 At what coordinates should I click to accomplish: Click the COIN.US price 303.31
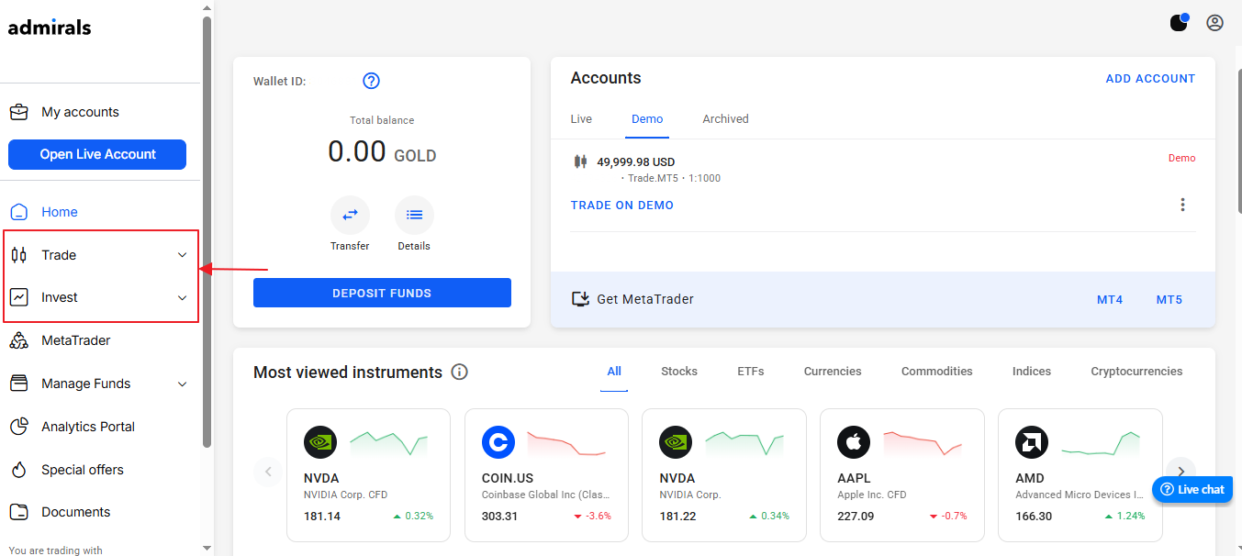[500, 517]
